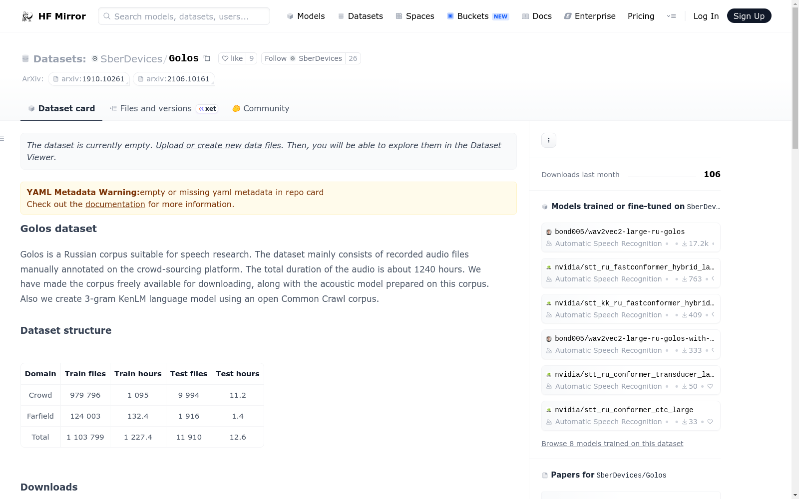The width and height of the screenshot is (799, 499).
Task: Click the HF Mirror logo
Action: 54,16
